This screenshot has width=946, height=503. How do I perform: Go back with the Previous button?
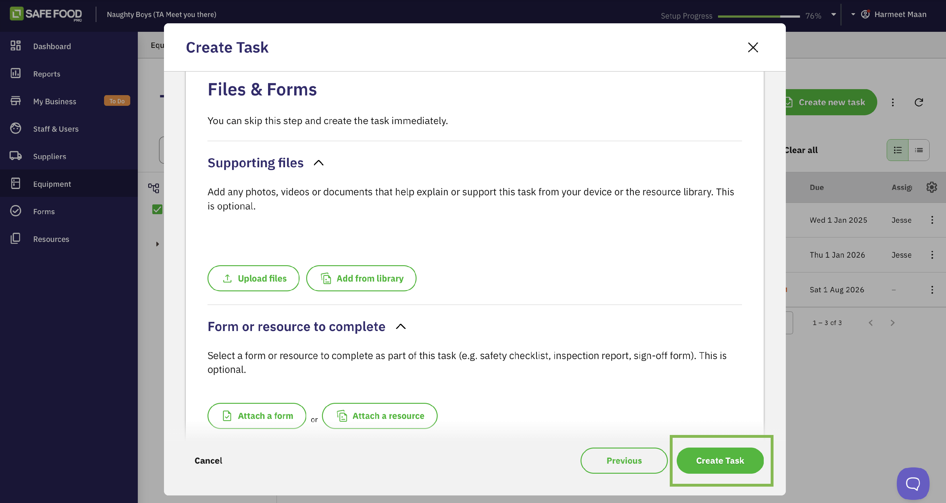click(x=624, y=460)
